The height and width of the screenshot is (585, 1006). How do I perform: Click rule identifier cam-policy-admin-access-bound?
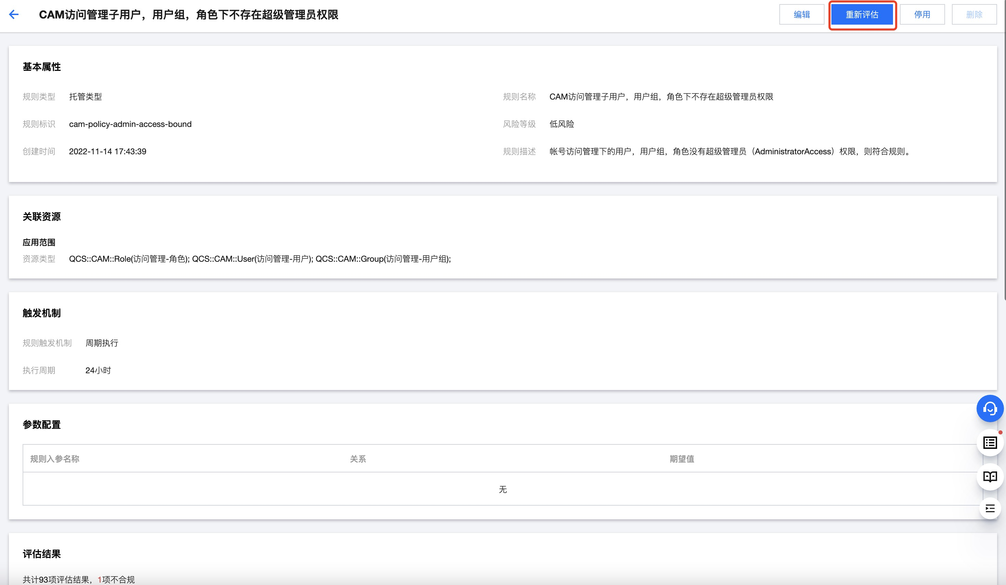(x=130, y=124)
